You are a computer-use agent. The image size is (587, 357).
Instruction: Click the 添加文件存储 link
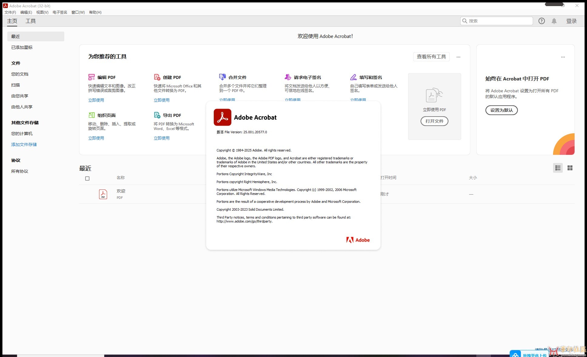(x=24, y=144)
